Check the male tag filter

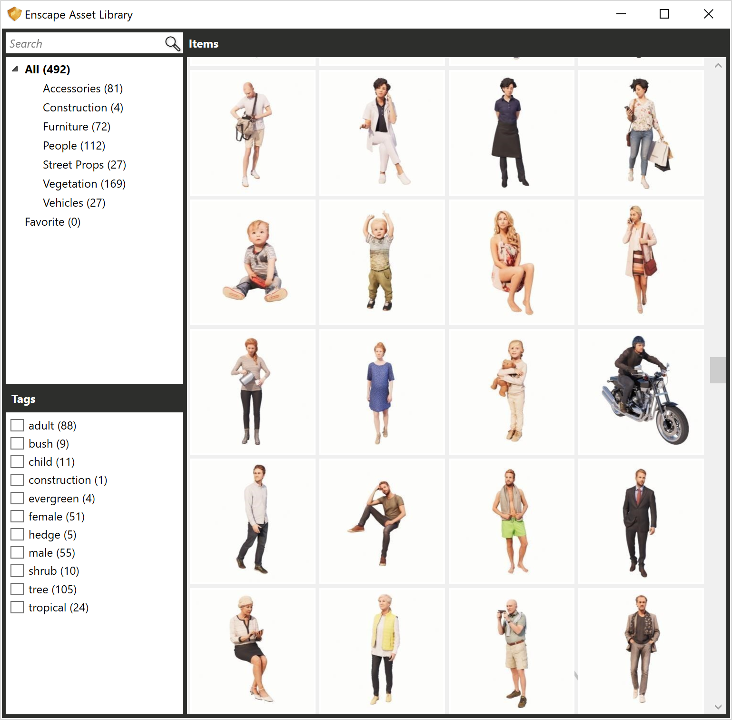(x=17, y=552)
